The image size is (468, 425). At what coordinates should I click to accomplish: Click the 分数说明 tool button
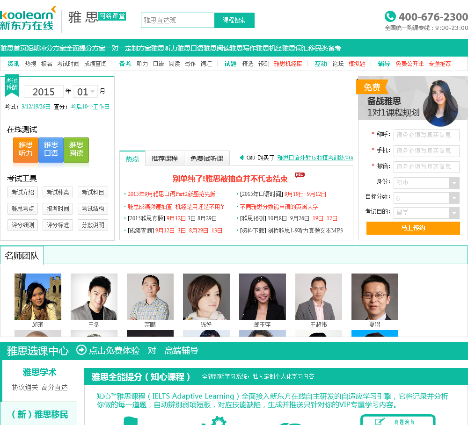click(93, 225)
